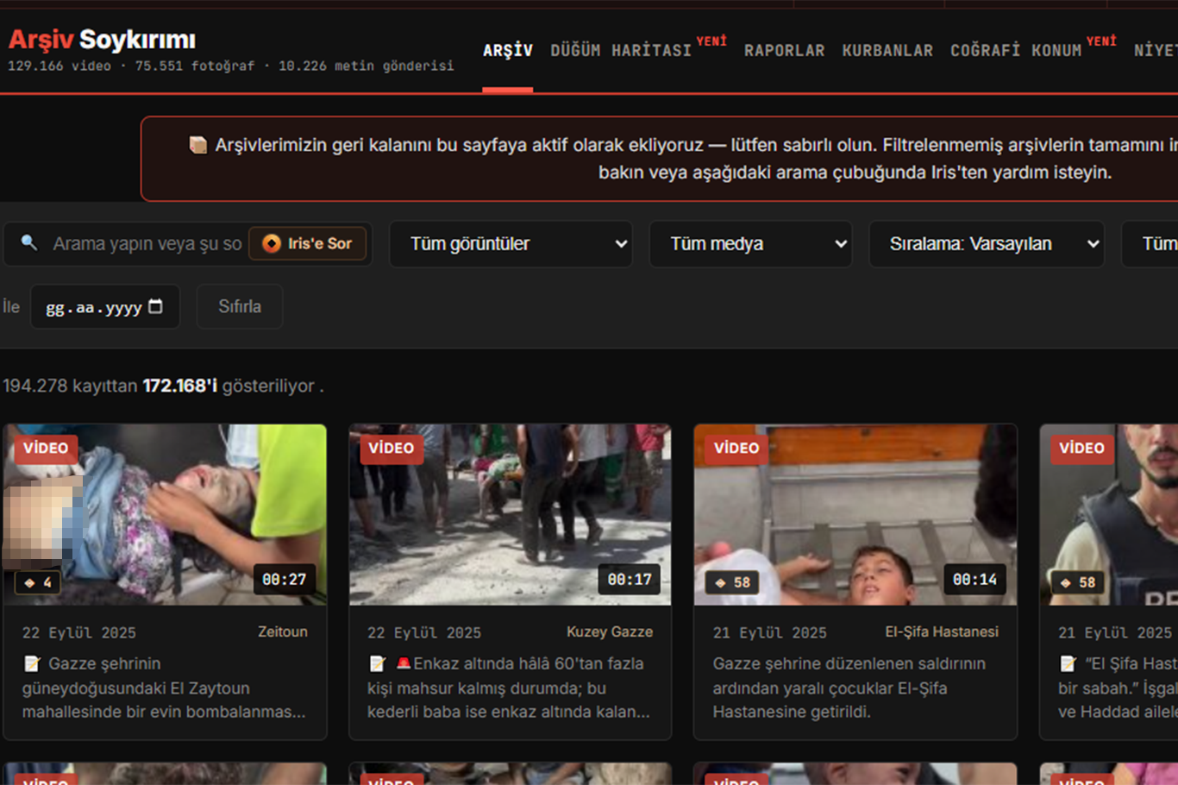
Task: Click the red siren icon in Kuzey Gazze card
Action: coord(403,663)
